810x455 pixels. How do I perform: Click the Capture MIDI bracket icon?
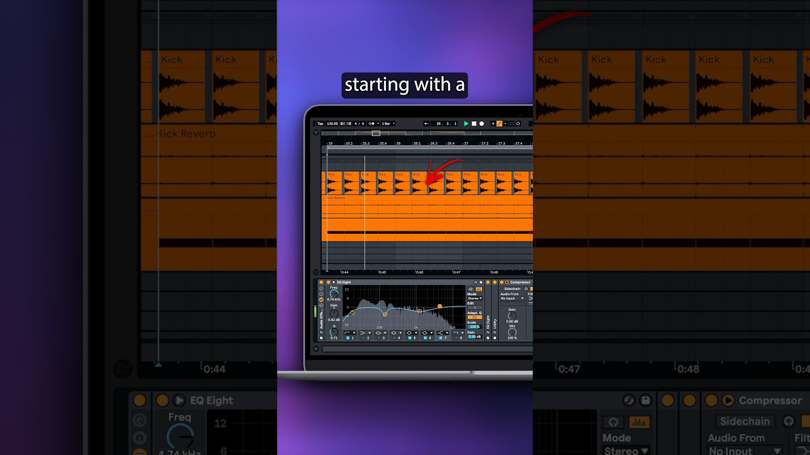512,124
